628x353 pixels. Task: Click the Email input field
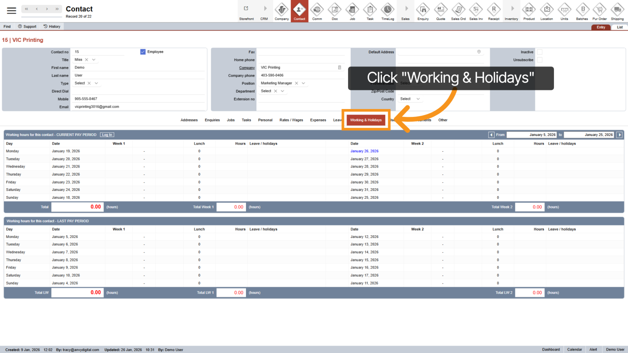pyautogui.click(x=138, y=107)
